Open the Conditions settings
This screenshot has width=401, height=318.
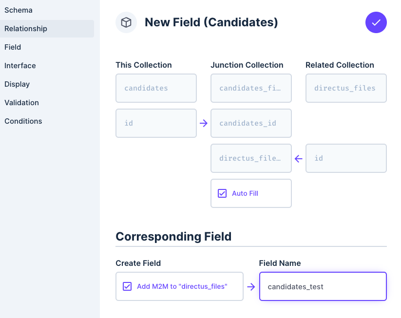point(23,121)
